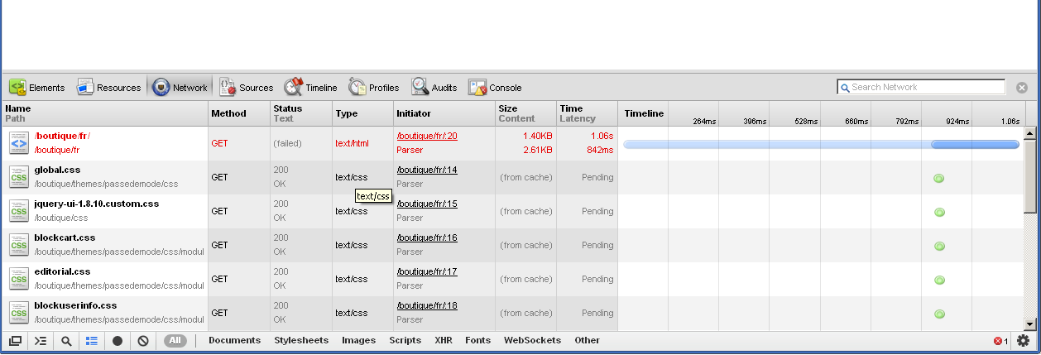
Task: Click the magnifier search icon in status bar
Action: (x=66, y=340)
